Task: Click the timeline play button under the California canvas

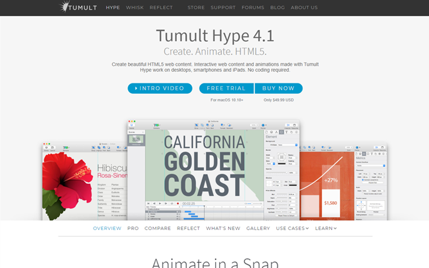Action: click(x=160, y=203)
